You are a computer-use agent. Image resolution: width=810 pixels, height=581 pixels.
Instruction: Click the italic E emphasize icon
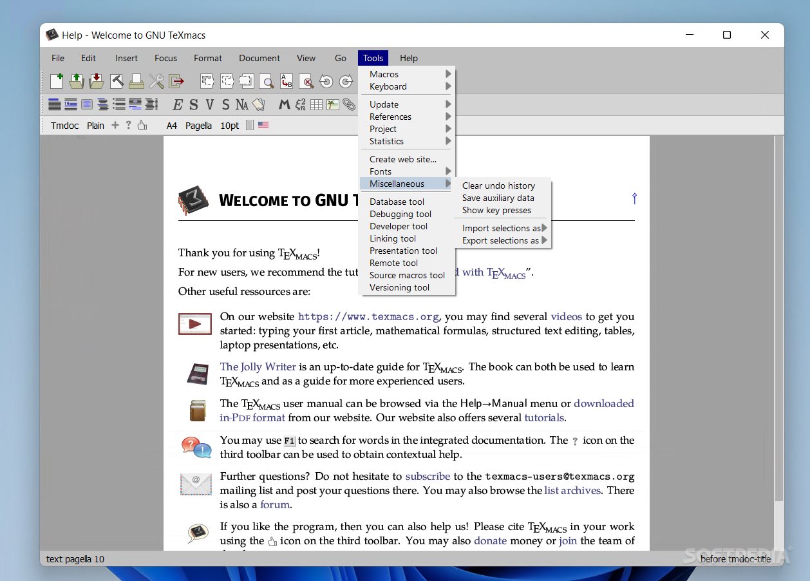(177, 104)
